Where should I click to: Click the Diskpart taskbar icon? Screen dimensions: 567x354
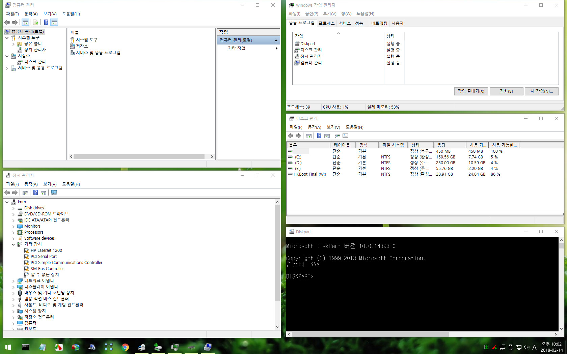click(x=142, y=347)
